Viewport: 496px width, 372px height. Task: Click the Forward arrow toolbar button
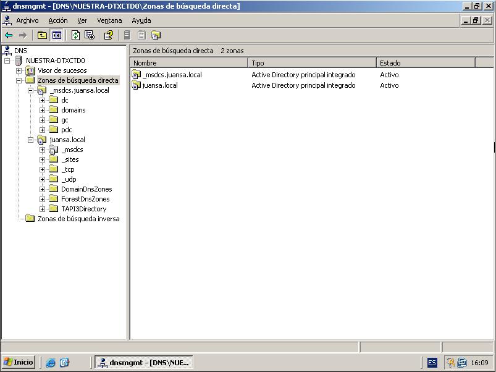click(23, 35)
